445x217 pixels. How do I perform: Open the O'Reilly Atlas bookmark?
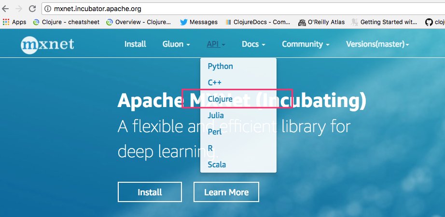tap(321, 22)
